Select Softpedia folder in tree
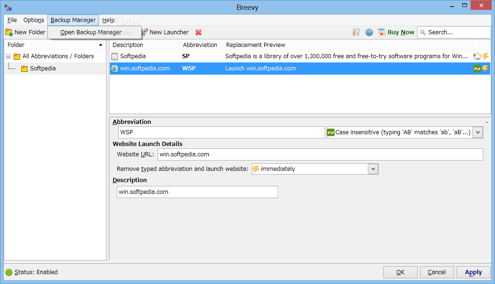This screenshot has width=495, height=284. 43,69
